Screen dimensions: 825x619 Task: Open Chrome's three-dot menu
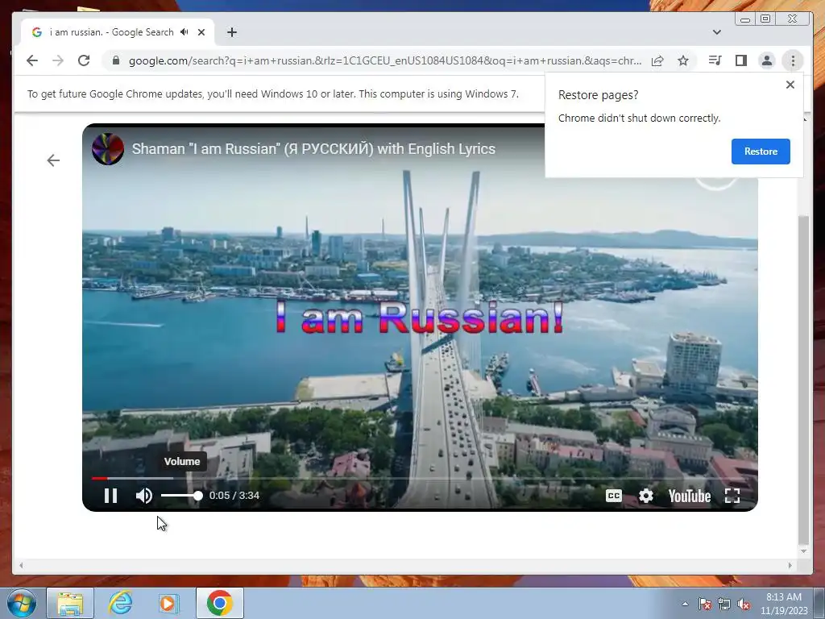click(x=793, y=60)
